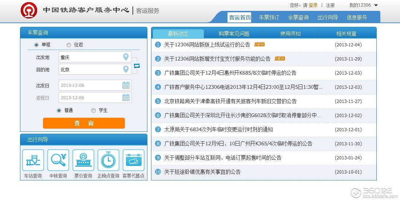Image resolution: width=400 pixels, height=200 pixels.
Task: Click the 返程日 date field
Action: pos(95,97)
